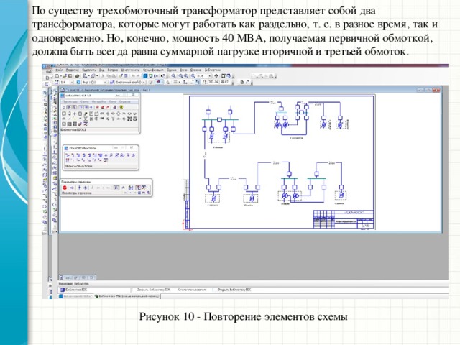Open the Инструменты menu
The width and height of the screenshot is (460, 345).
tap(130, 70)
